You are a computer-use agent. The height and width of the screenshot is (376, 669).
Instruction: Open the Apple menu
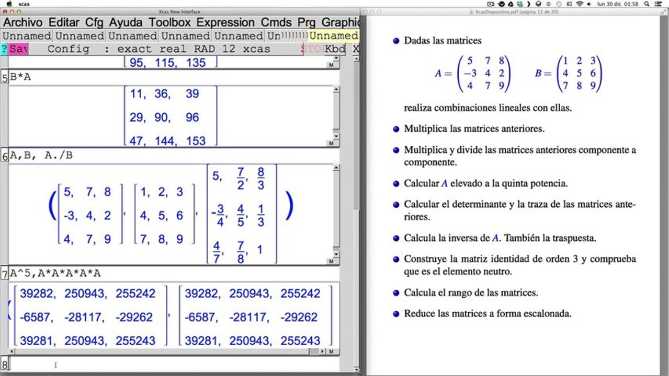tap(9, 4)
